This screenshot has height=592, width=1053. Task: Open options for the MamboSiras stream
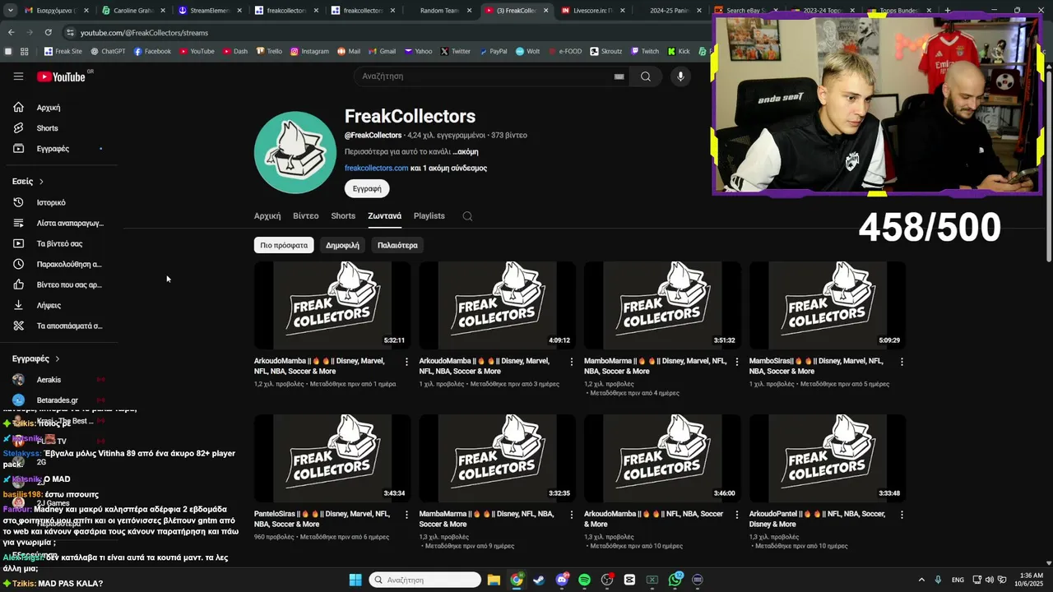point(902,362)
